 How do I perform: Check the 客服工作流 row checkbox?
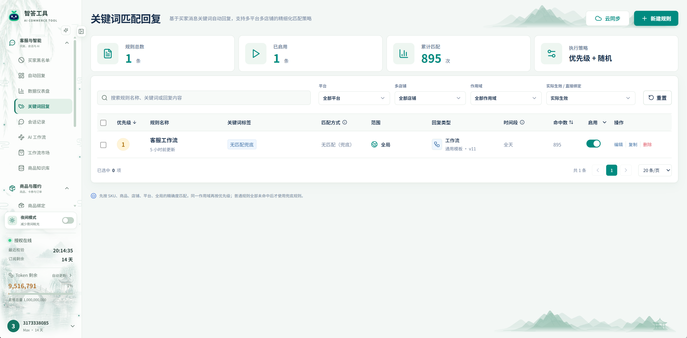[x=103, y=145]
